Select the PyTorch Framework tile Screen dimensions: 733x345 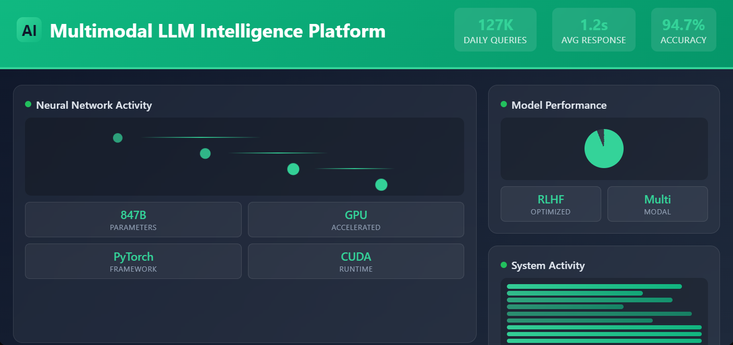pyautogui.click(x=133, y=261)
